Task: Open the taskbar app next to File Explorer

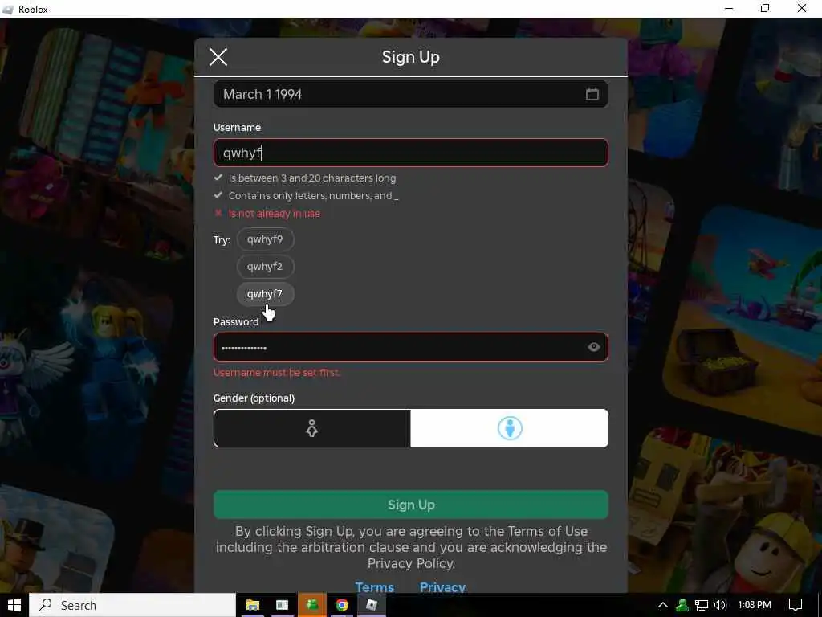Action: click(x=282, y=605)
